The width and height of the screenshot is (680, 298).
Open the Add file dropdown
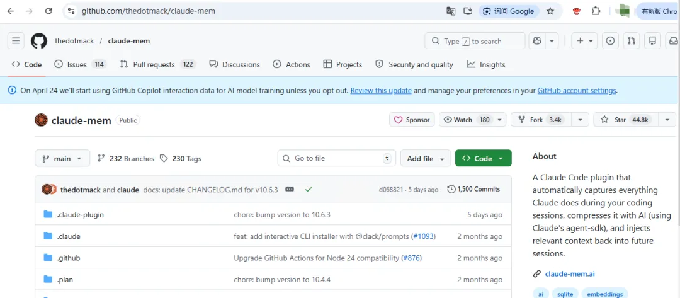[x=426, y=158]
